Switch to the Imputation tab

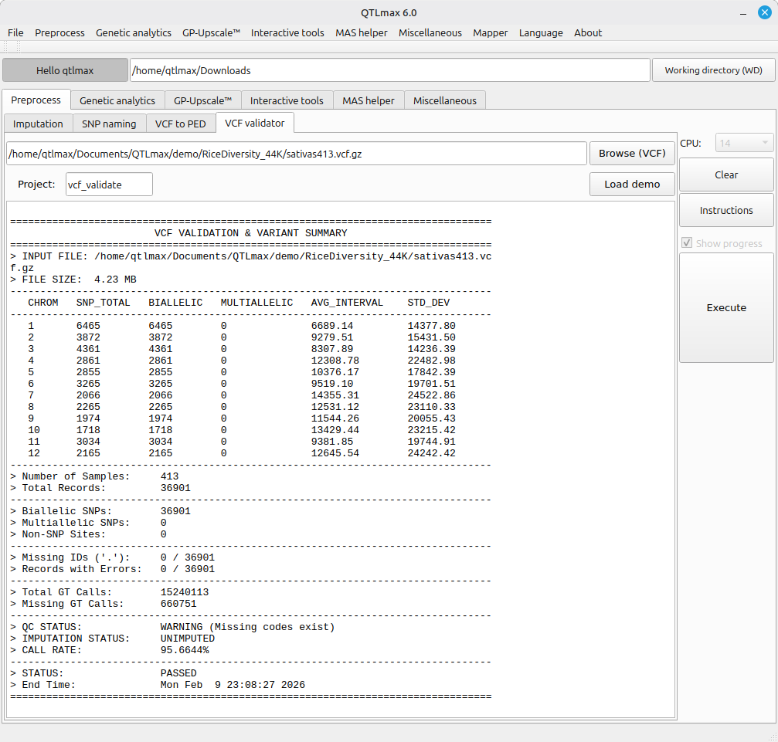pos(39,124)
